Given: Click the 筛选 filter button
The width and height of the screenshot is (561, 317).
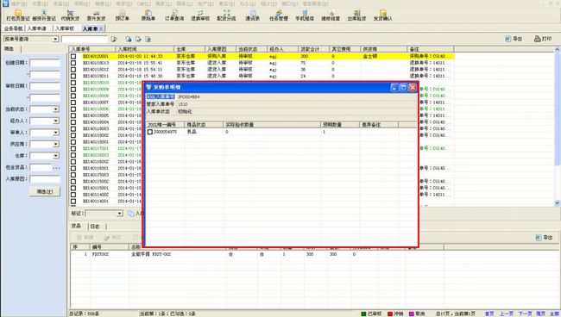Looking at the screenshot, I should point(45,192).
